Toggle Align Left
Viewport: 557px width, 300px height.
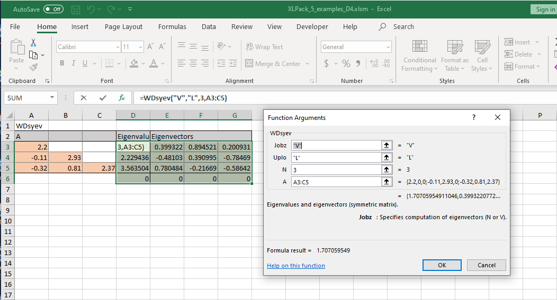point(182,63)
